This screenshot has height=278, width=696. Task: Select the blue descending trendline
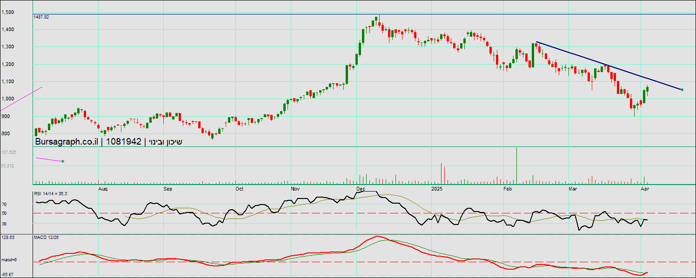605,65
